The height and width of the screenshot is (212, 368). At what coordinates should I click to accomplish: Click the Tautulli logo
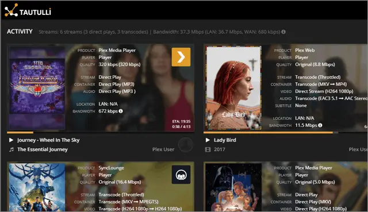(28, 10)
